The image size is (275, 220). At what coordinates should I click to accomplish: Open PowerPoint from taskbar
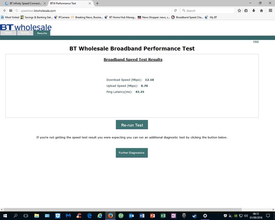click(x=153, y=216)
